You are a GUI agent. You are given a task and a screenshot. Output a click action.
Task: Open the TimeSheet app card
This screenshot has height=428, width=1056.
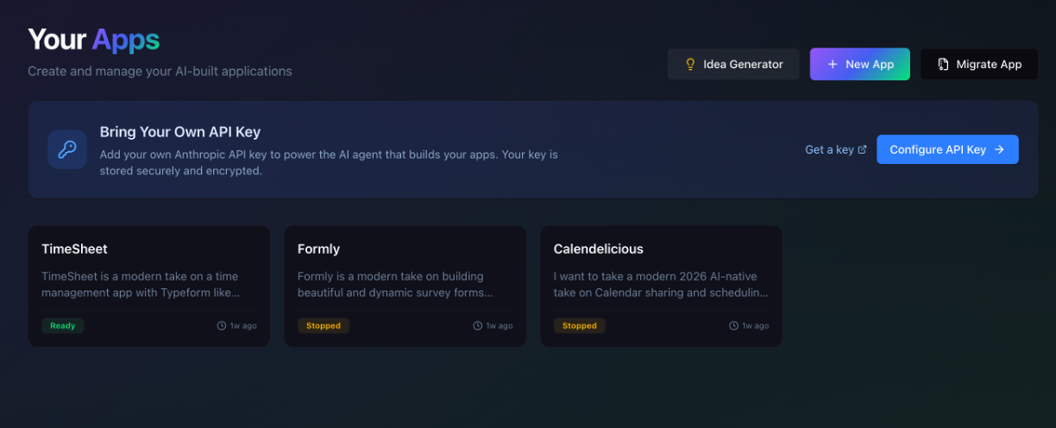(x=149, y=286)
